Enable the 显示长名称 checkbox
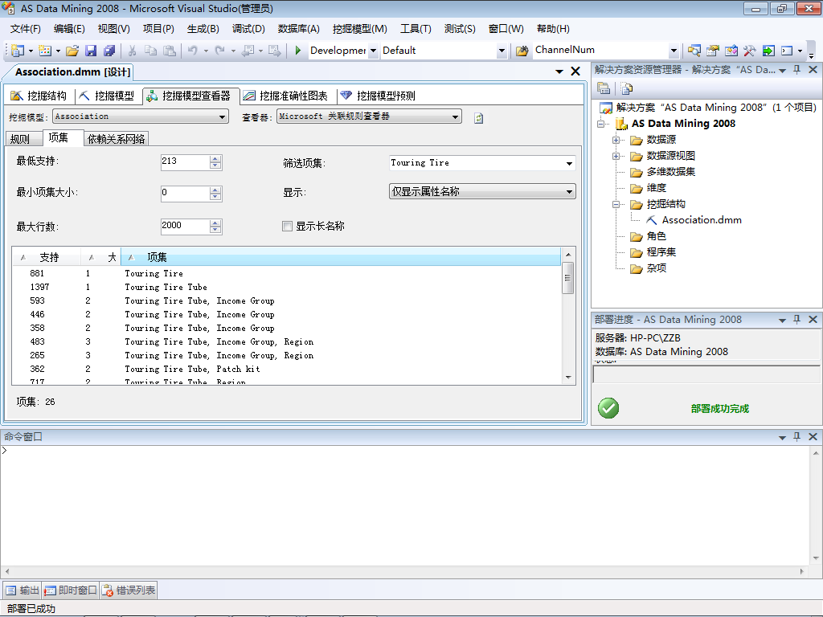 click(x=287, y=226)
